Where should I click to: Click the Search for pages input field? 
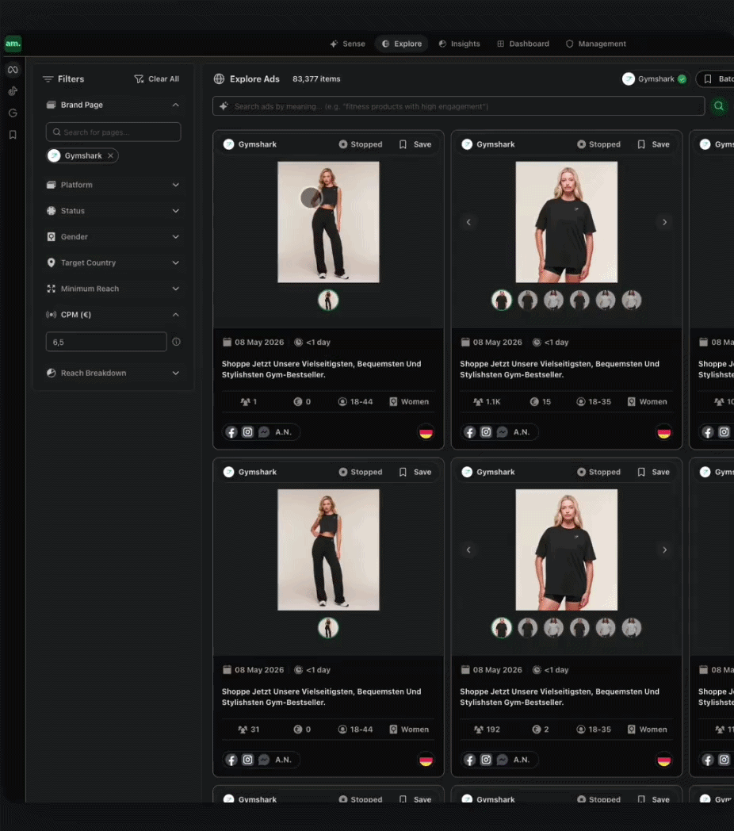click(113, 132)
